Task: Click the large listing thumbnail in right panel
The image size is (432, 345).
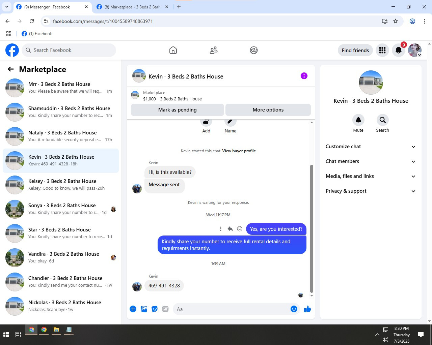Action: [371, 83]
